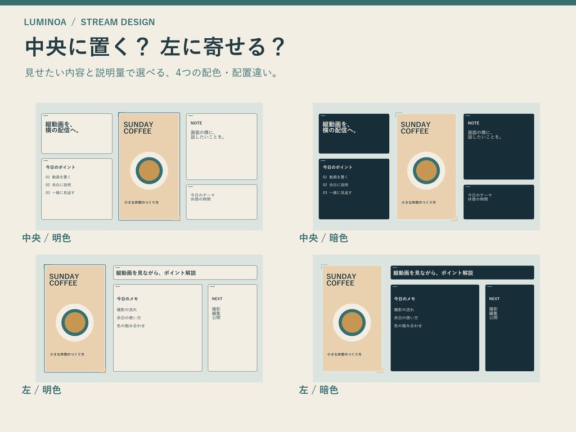Click 03 一緒に見返す in the 中央 / 暗色 layout
This screenshot has width=576, height=432.
[x=337, y=192]
